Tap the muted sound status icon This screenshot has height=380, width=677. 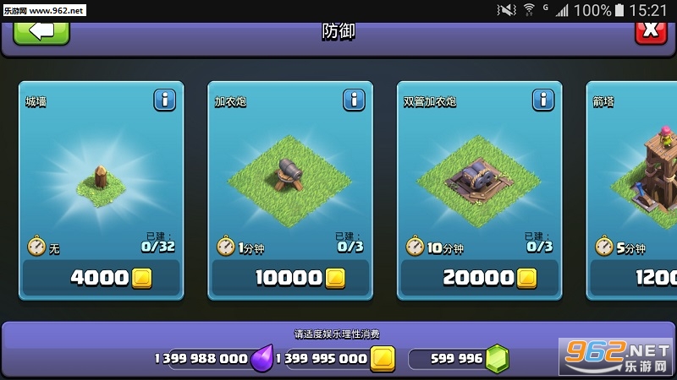point(506,10)
